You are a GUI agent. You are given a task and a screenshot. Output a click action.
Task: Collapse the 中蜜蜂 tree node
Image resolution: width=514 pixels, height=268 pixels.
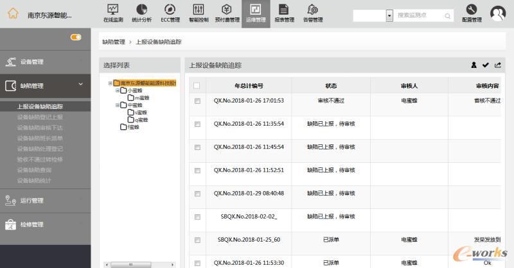(118, 105)
